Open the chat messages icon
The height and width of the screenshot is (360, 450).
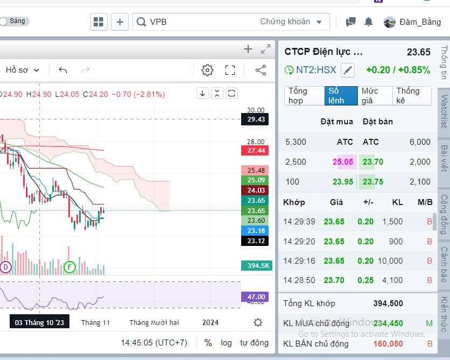click(x=350, y=22)
